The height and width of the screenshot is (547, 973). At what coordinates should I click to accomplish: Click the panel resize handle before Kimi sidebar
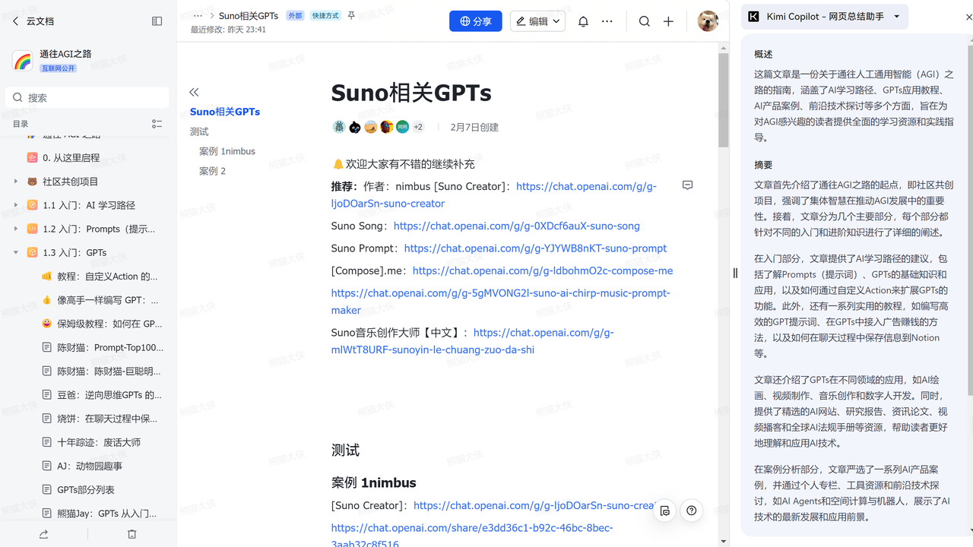tap(735, 273)
